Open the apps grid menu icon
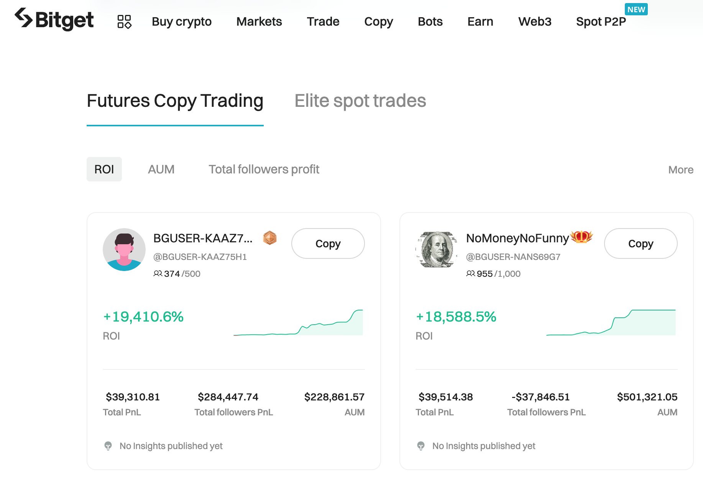The width and height of the screenshot is (703, 490). [x=124, y=21]
